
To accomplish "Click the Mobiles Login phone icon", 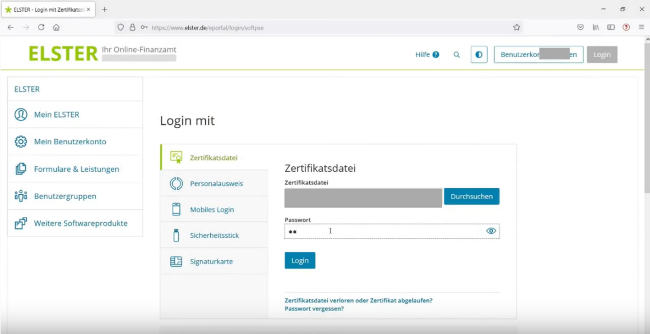I will tap(176, 209).
